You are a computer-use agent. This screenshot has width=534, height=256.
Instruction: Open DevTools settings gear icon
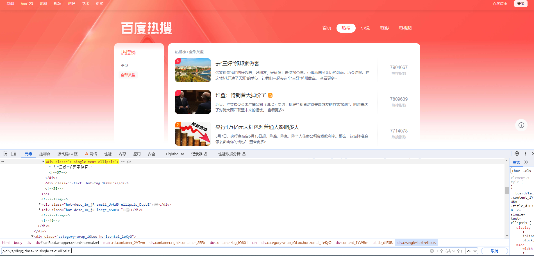coord(517,154)
